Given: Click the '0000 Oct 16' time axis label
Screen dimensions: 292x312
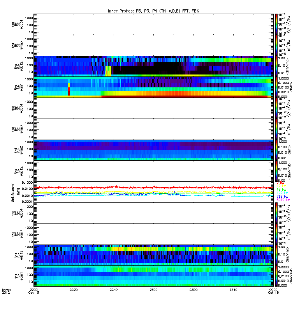Looking at the screenshot, I should [274, 291].
